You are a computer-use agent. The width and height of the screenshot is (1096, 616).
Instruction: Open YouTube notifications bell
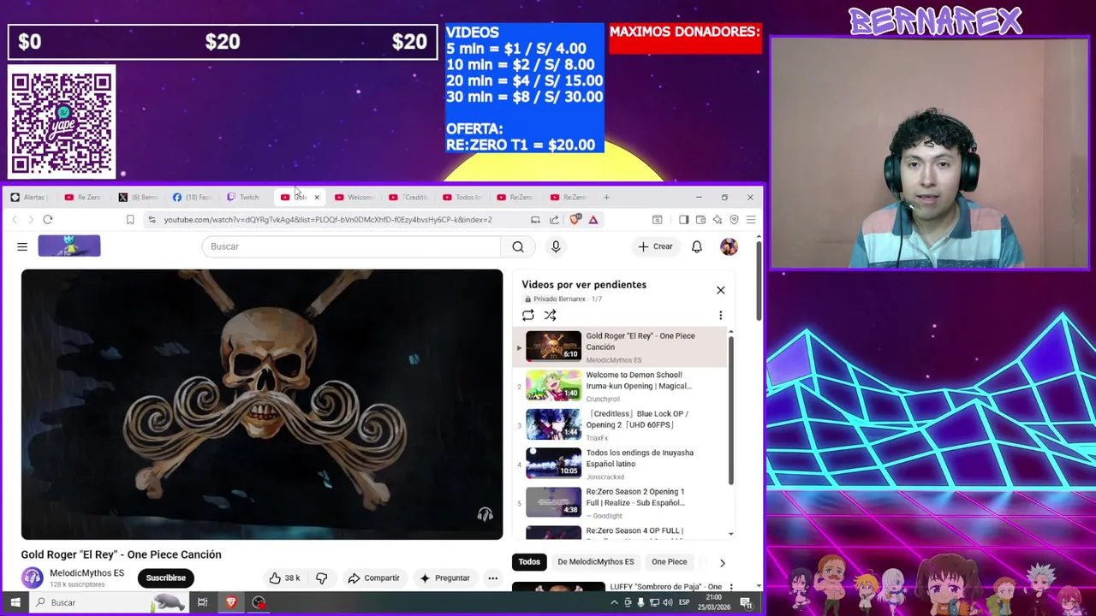point(697,246)
